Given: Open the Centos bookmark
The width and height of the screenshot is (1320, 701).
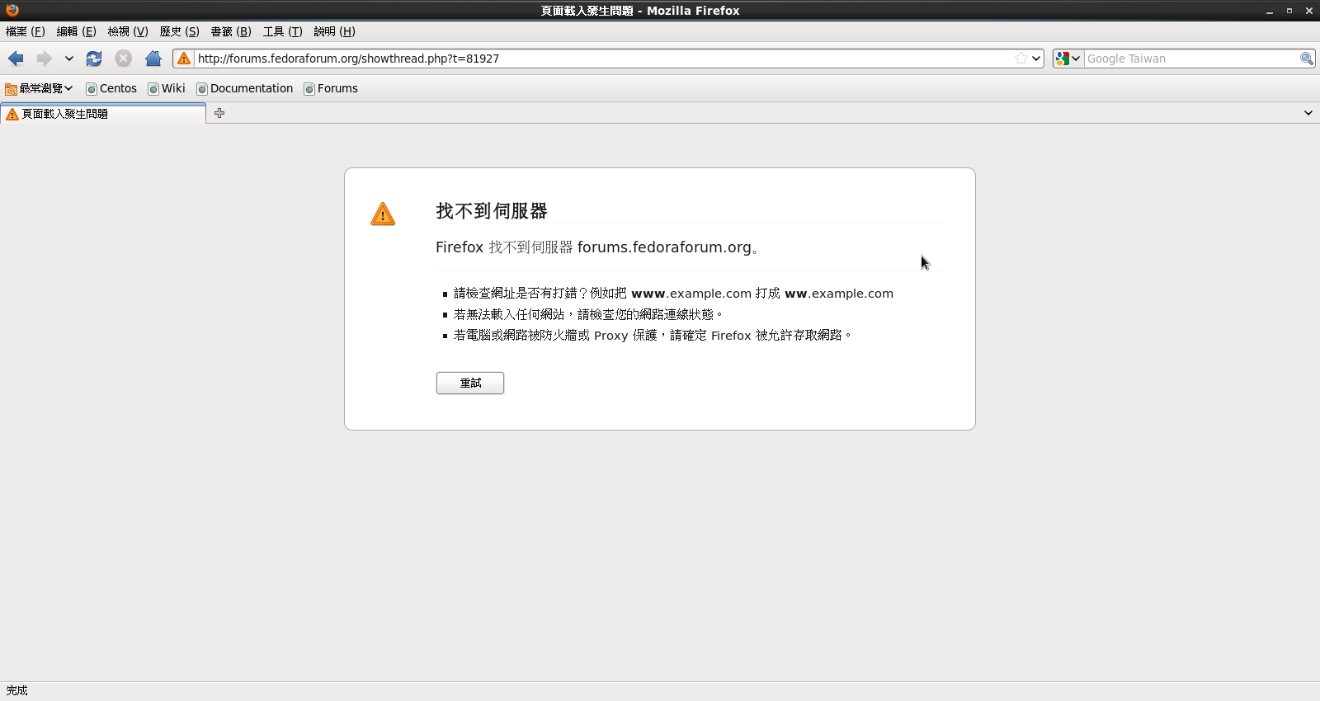Looking at the screenshot, I should (x=111, y=88).
